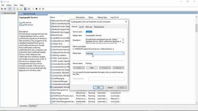Close the Cryptographic Services Properties dialog
Viewport: 198px width, 111px height.
(126, 22)
